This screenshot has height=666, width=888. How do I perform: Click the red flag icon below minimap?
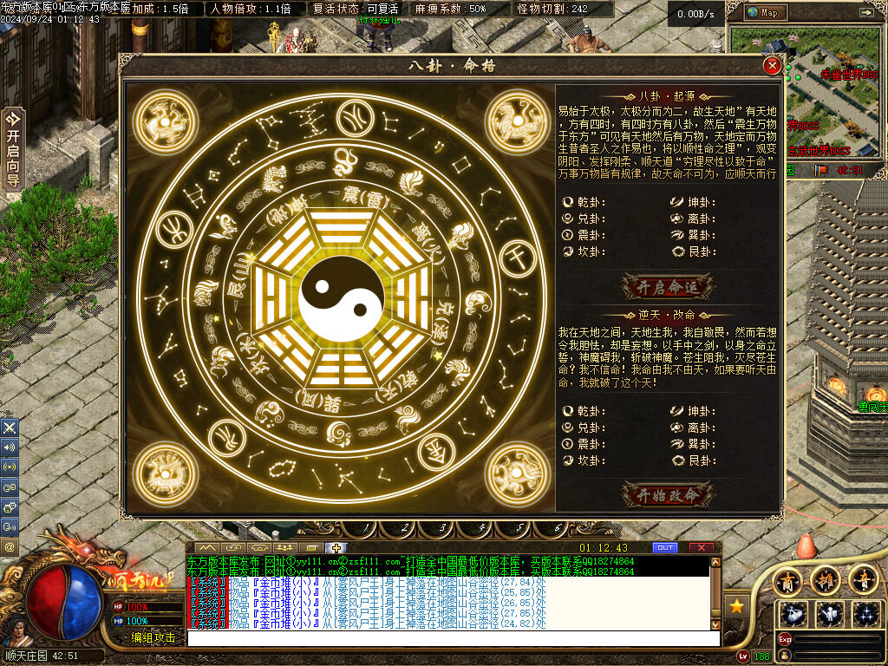pos(820,170)
